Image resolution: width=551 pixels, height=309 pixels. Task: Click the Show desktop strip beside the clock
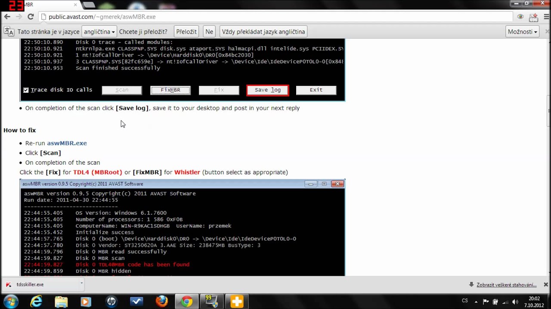[548, 302]
